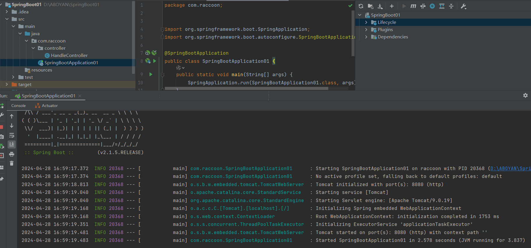Screen dimensions: 531x248
Task: Click the Maven Run play icon
Action: [404, 6]
